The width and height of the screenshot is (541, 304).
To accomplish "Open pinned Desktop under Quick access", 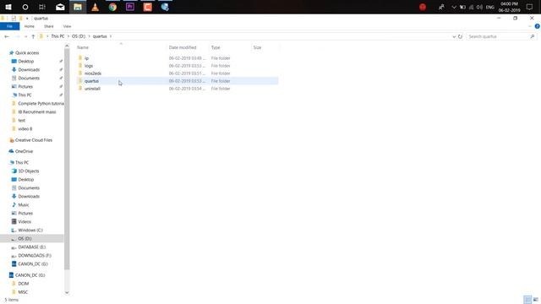I will pos(26,61).
